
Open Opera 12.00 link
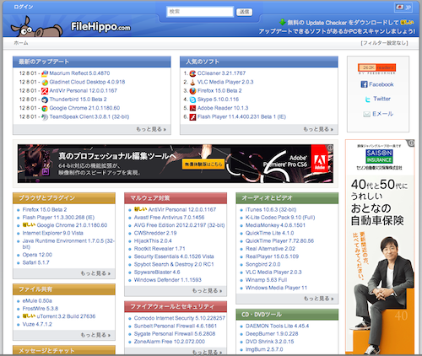click(x=37, y=255)
